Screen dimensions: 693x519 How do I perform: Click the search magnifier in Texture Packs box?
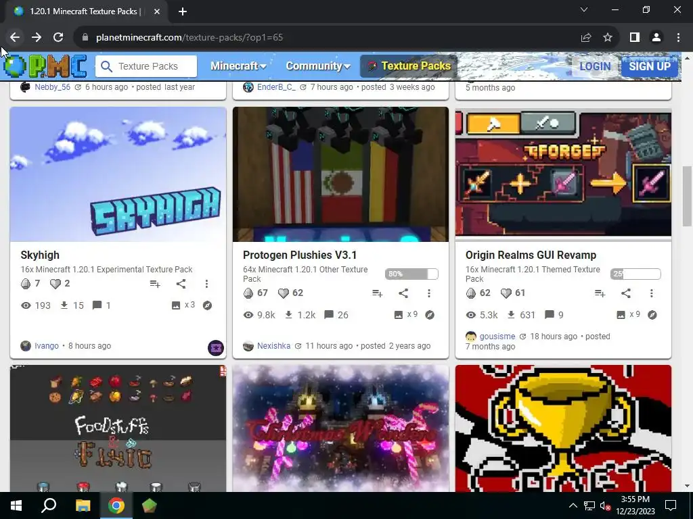106,66
